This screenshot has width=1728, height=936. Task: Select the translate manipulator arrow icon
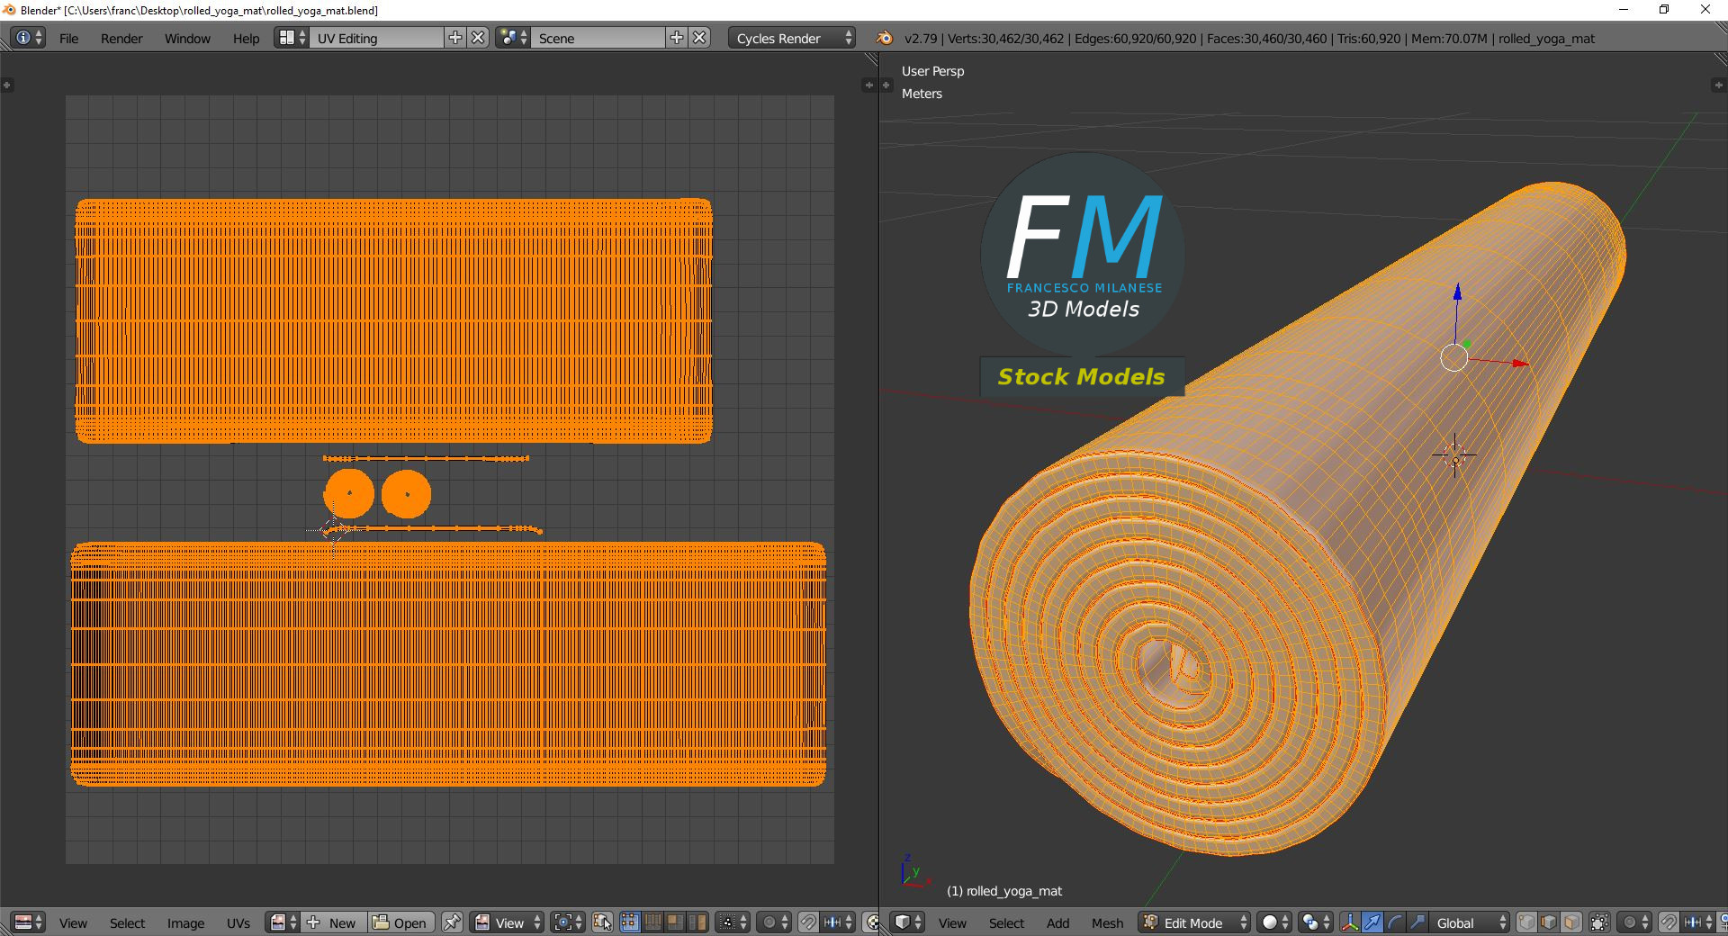click(1372, 922)
